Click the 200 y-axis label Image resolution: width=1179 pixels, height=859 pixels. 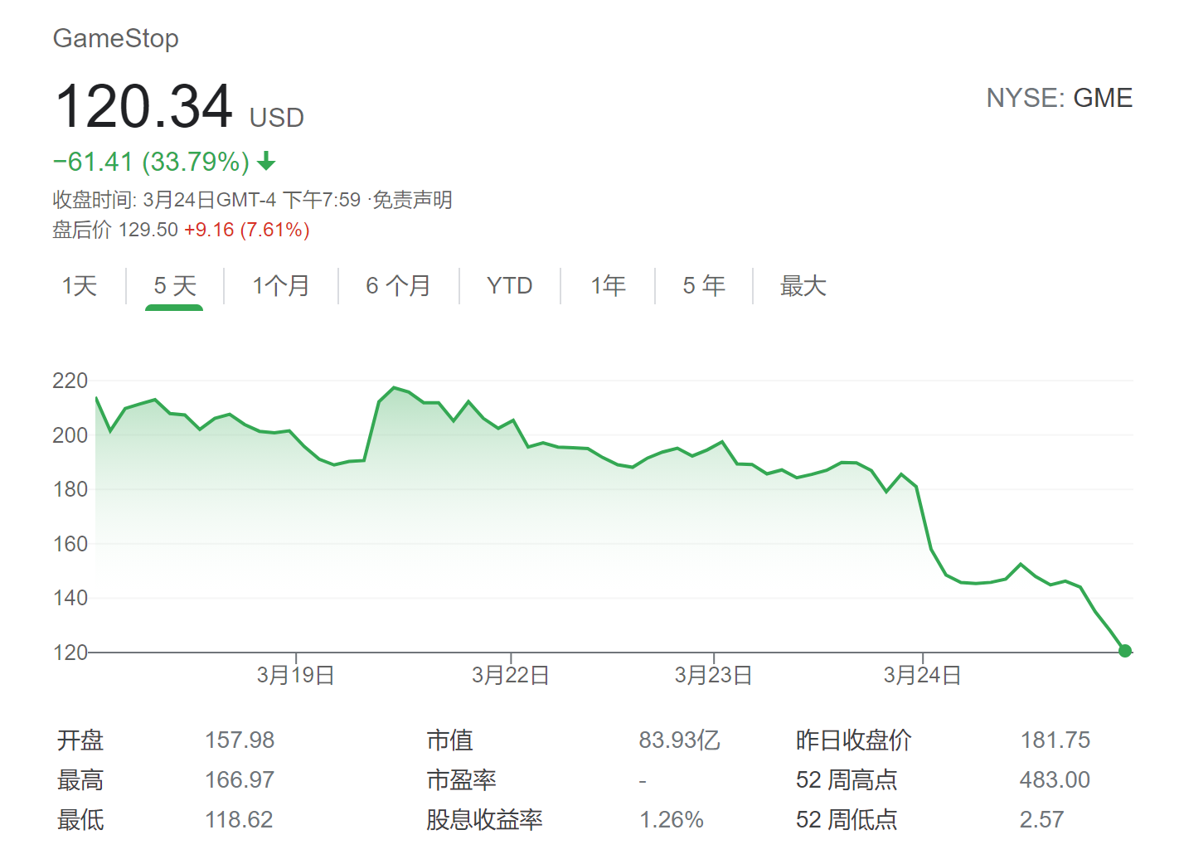coord(70,435)
